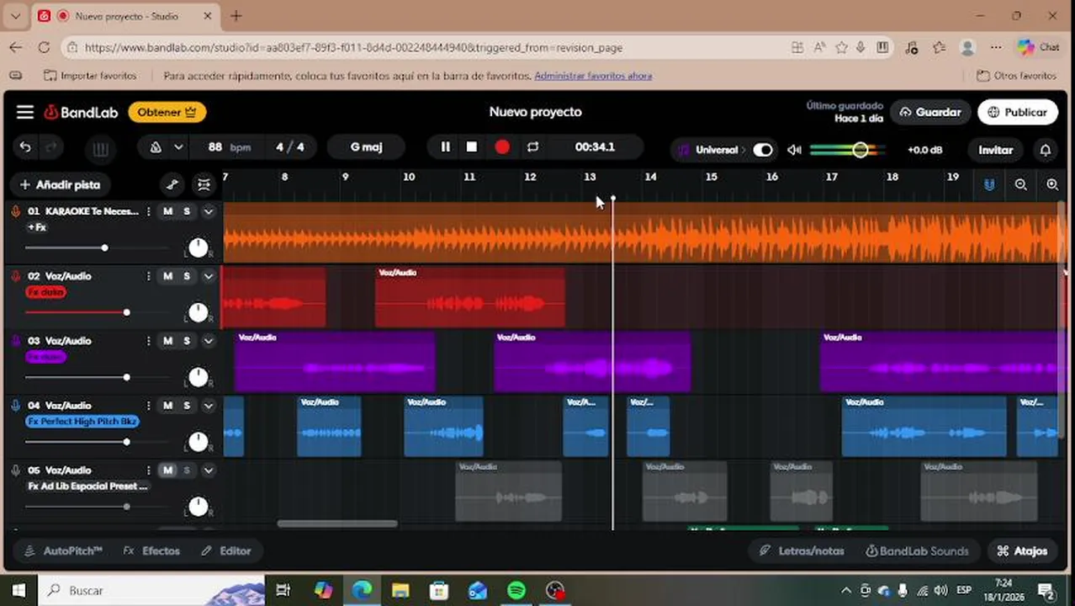
Task: Click the Publicar button
Action: pos(1018,112)
